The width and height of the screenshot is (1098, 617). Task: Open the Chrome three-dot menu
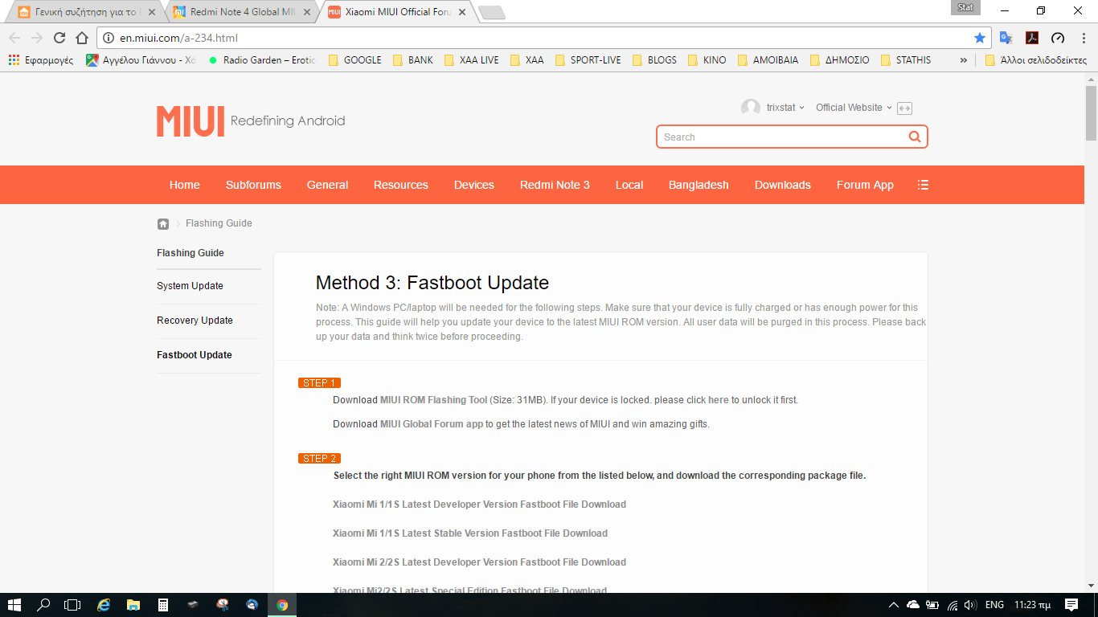(x=1082, y=38)
